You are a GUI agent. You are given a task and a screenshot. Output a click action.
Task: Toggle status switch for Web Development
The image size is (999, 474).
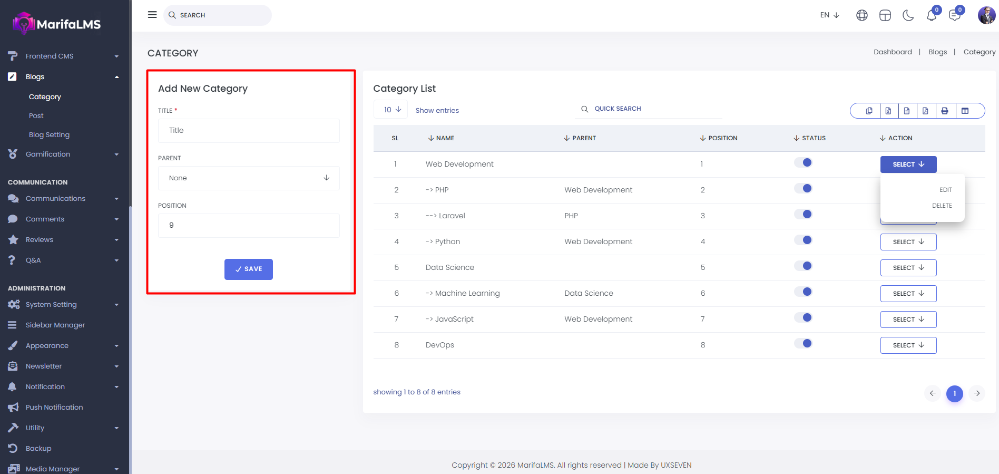pos(803,162)
